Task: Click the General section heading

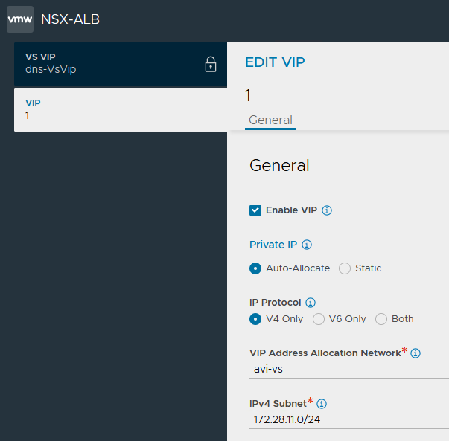Action: coord(279,166)
